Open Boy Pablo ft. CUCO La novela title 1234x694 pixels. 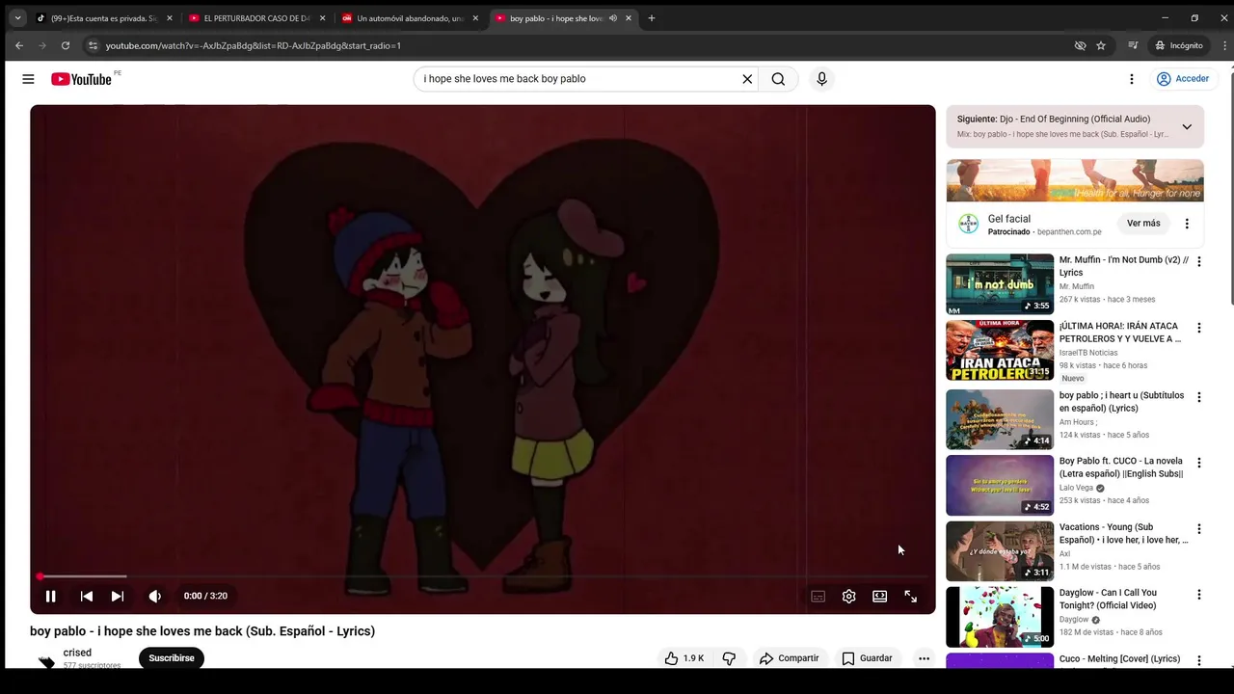1121,467
